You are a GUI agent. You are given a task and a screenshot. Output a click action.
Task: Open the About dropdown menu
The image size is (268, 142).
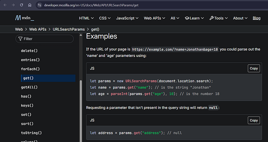tap(240, 18)
